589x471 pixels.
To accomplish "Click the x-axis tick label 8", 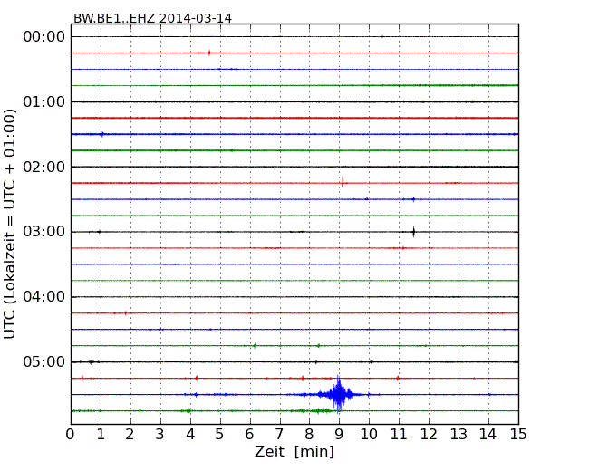I will coord(309,435).
